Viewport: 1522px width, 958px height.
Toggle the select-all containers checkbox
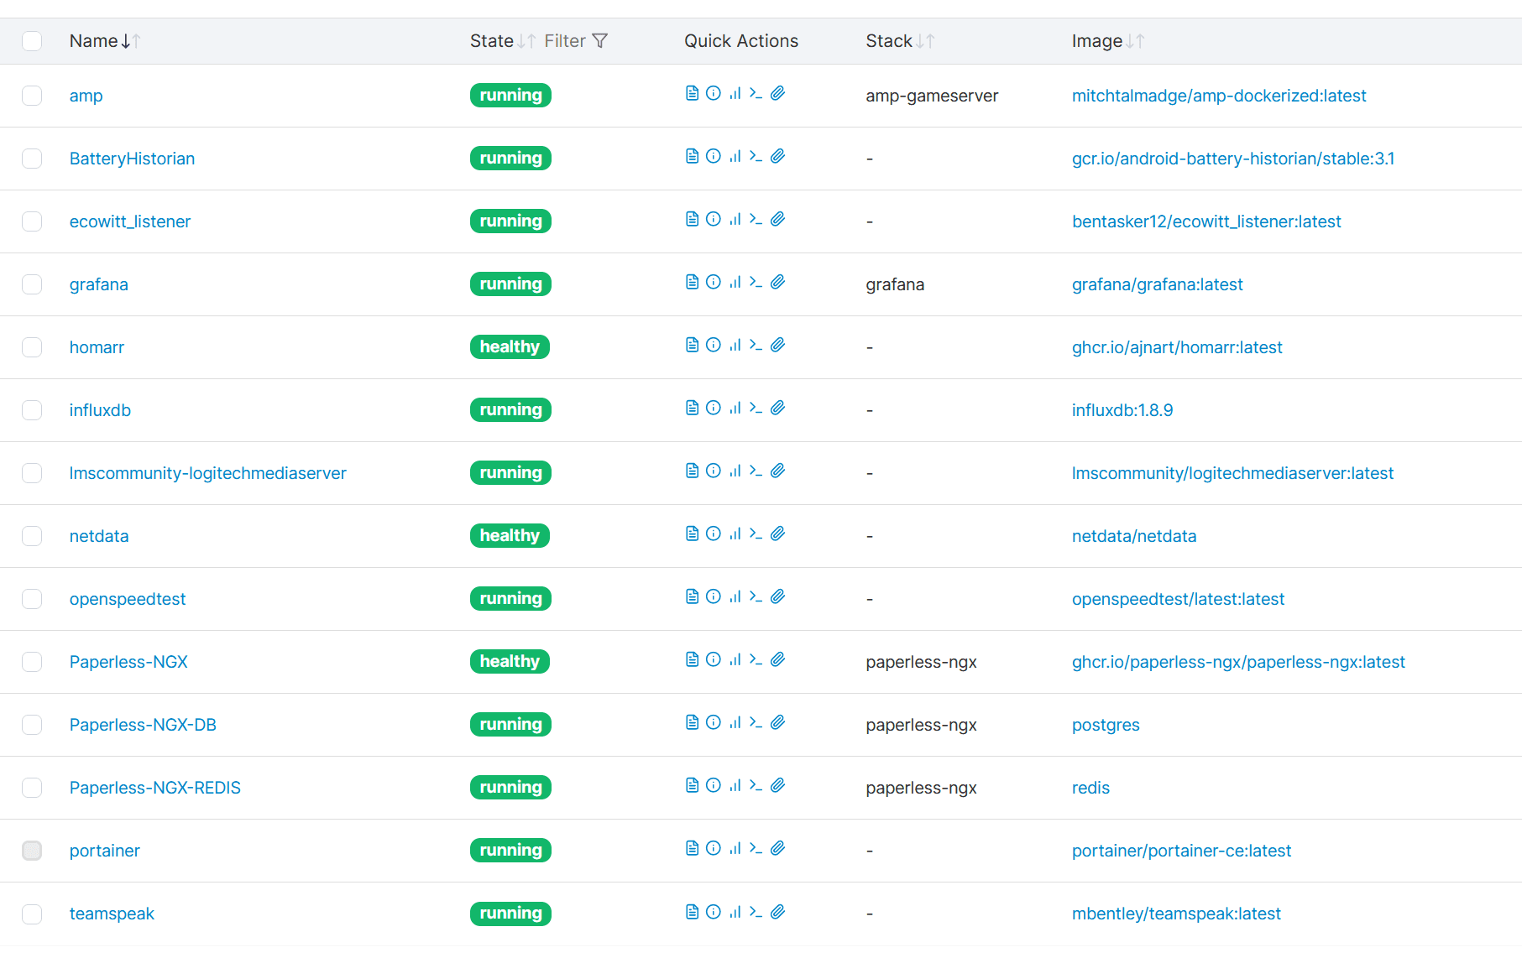pyautogui.click(x=32, y=41)
